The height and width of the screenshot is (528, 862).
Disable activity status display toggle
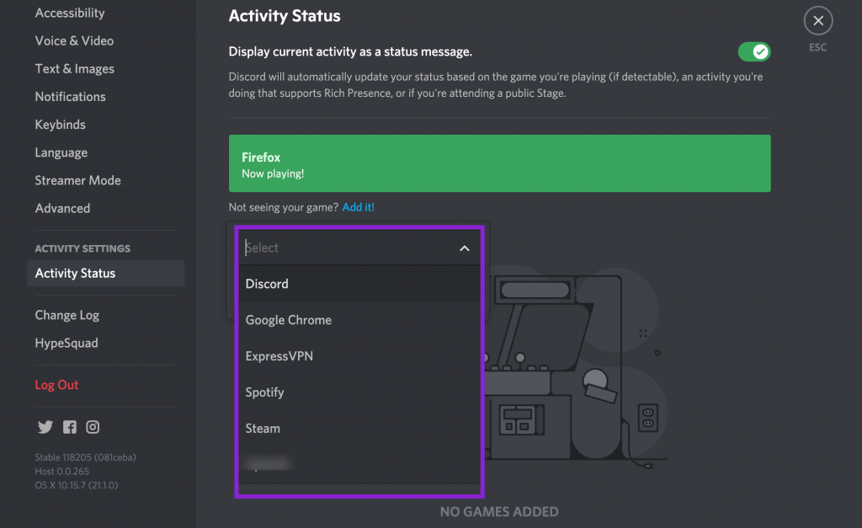[x=753, y=51]
